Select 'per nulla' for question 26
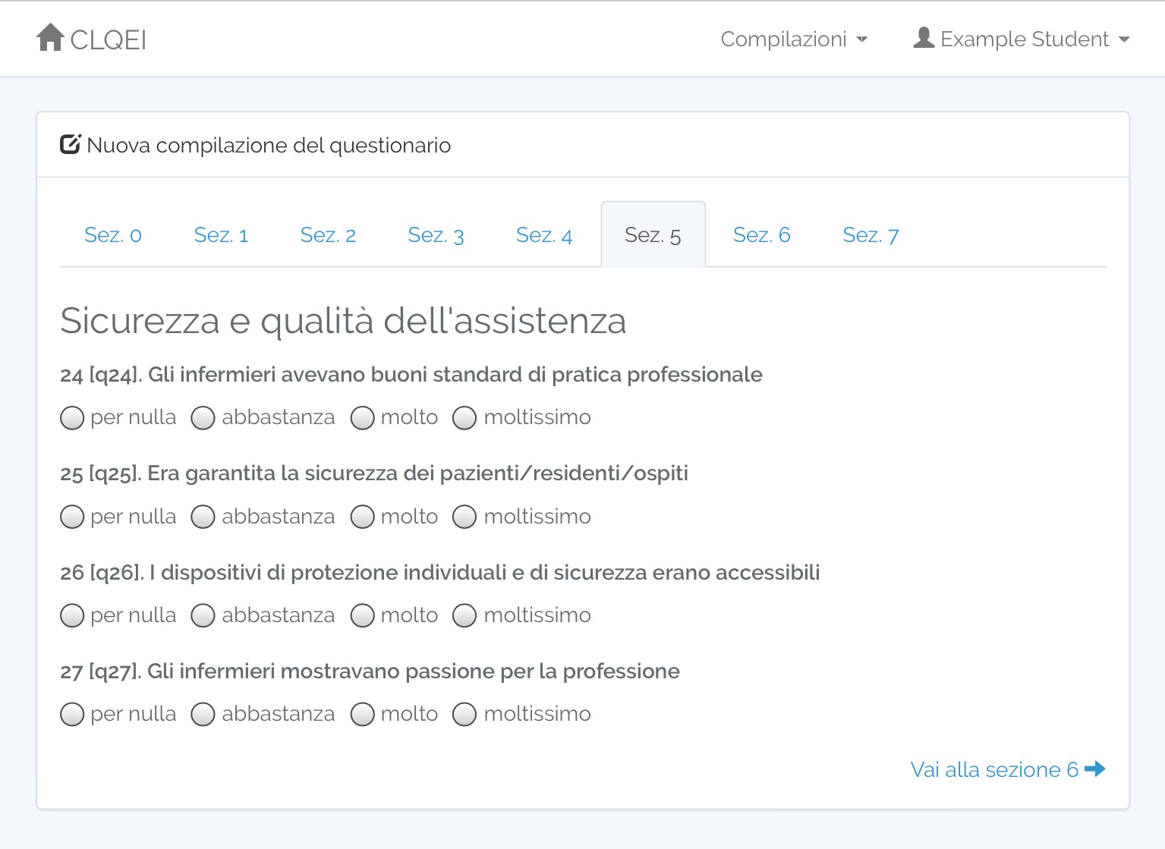Screen dimensions: 1165x849 click(72, 615)
